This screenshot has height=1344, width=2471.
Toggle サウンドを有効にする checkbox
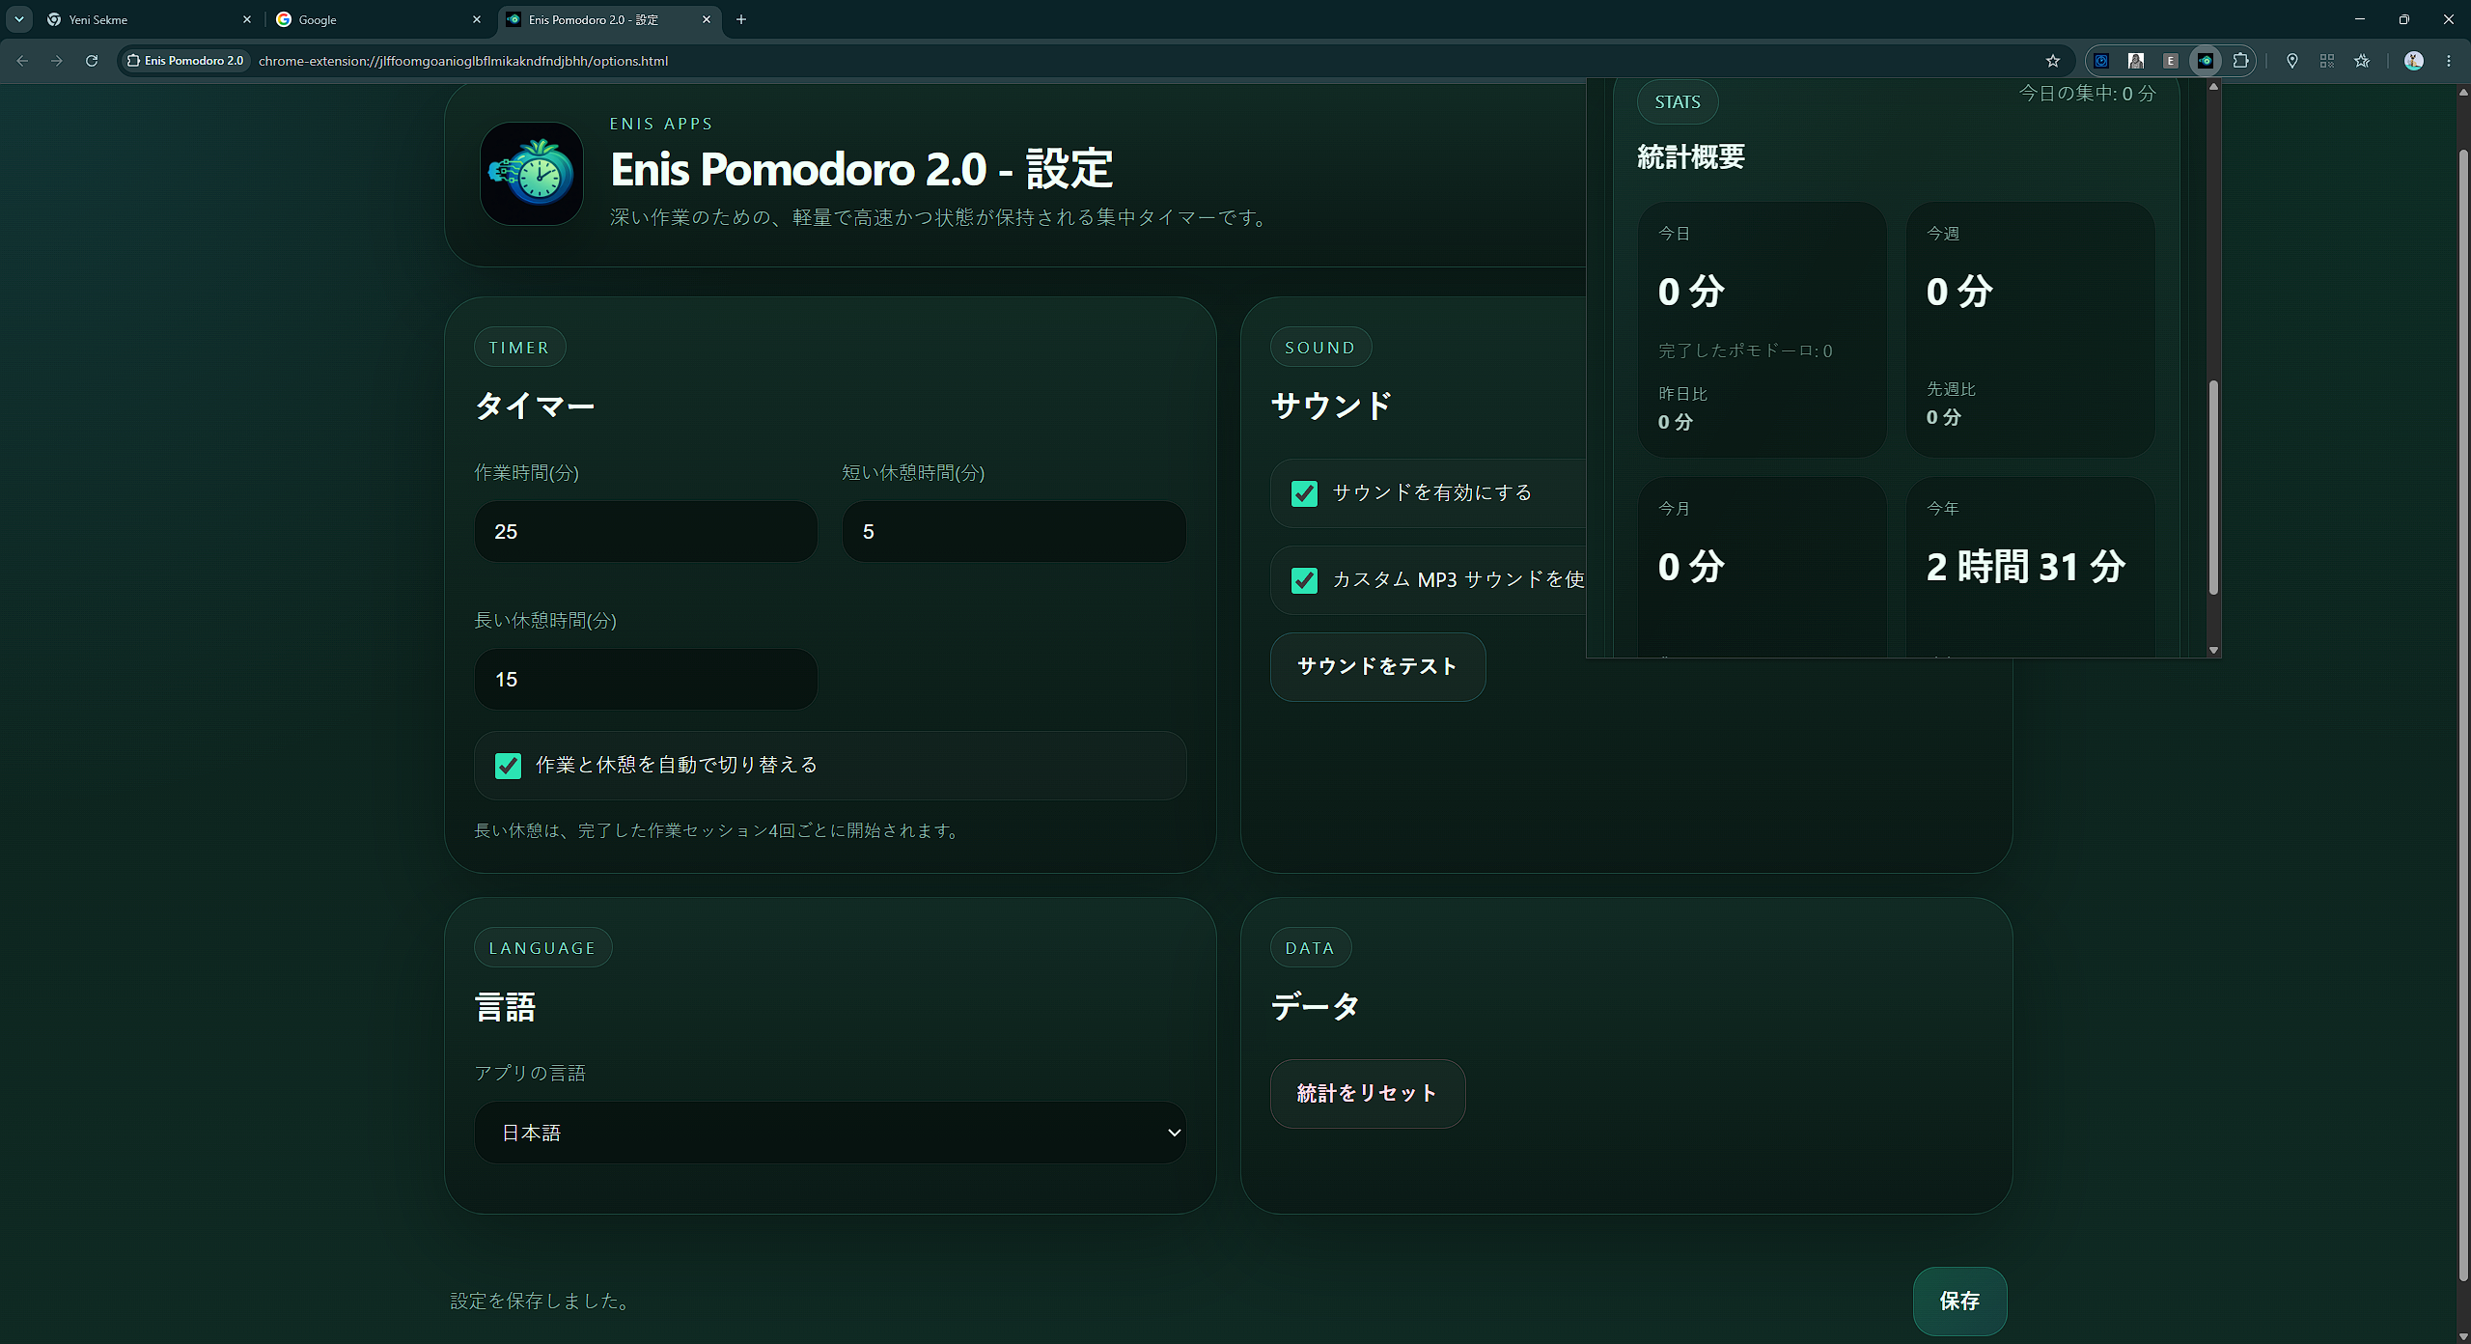click(x=1304, y=493)
